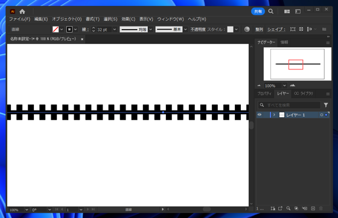
Task: Open the fill color dropdown arrow
Action: pyautogui.click(x=62, y=30)
